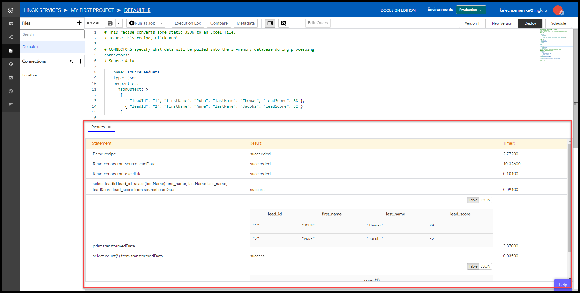
Task: Undo the last editor change
Action: click(x=90, y=23)
